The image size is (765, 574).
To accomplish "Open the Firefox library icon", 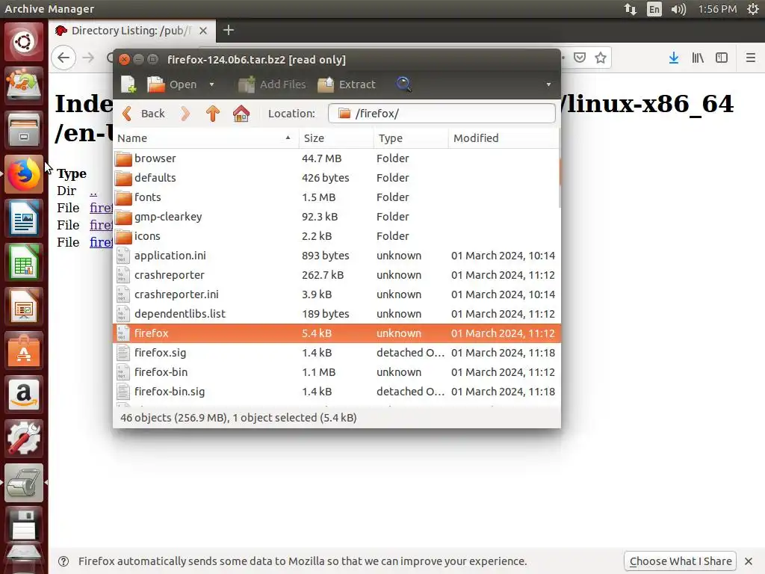I will [698, 58].
